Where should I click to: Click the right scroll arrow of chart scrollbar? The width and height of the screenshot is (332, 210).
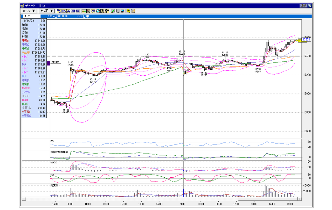(x=300, y=199)
